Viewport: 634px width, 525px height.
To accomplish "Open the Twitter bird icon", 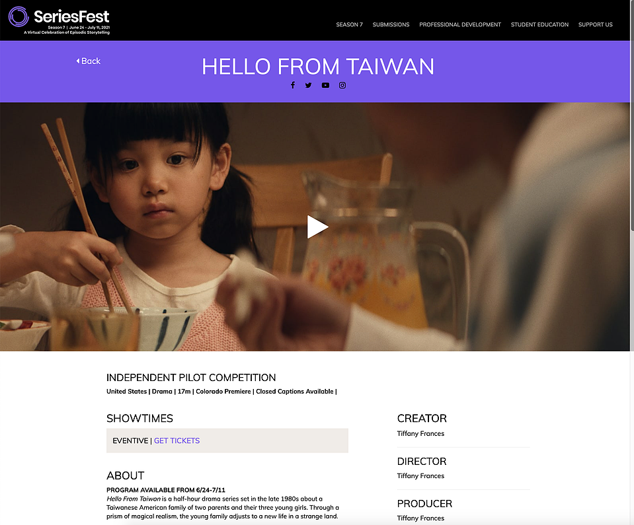I will click(x=309, y=85).
